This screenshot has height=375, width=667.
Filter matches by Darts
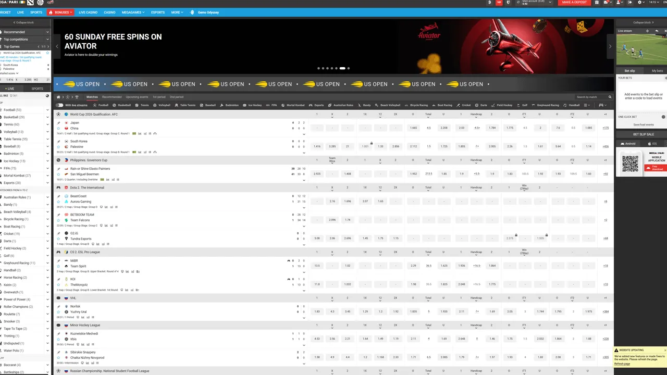click(x=481, y=105)
